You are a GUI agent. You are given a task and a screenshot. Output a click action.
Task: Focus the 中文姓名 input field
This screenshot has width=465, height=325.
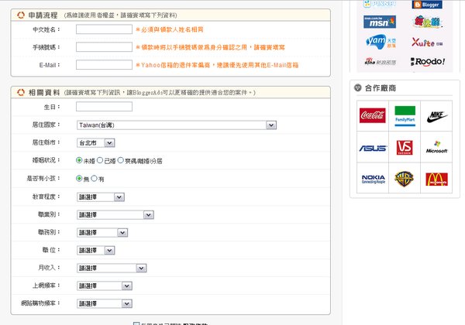[x=104, y=29]
